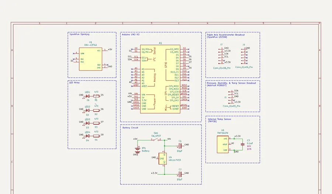Select the LED3 diode symbol D3
This screenshot has width=332, height=194.
87,123
